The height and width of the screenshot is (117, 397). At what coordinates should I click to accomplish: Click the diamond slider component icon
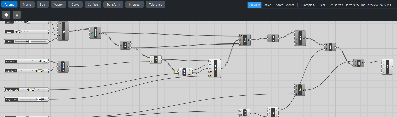click(x=6, y=15)
